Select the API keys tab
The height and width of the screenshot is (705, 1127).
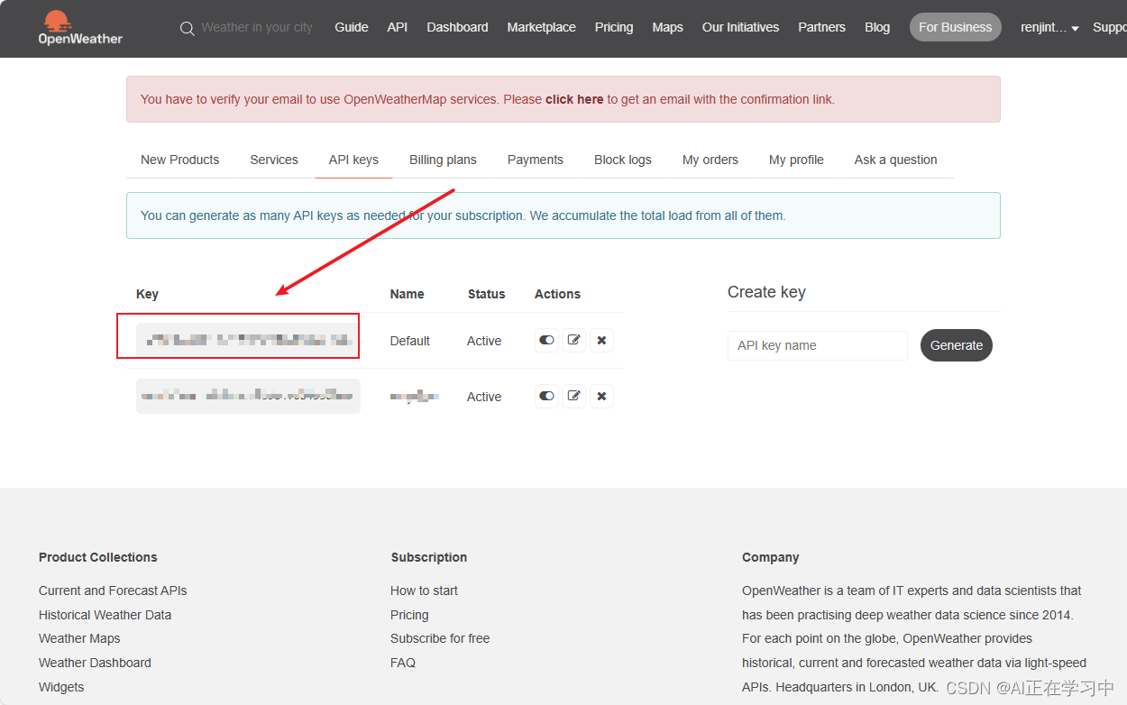[353, 160]
